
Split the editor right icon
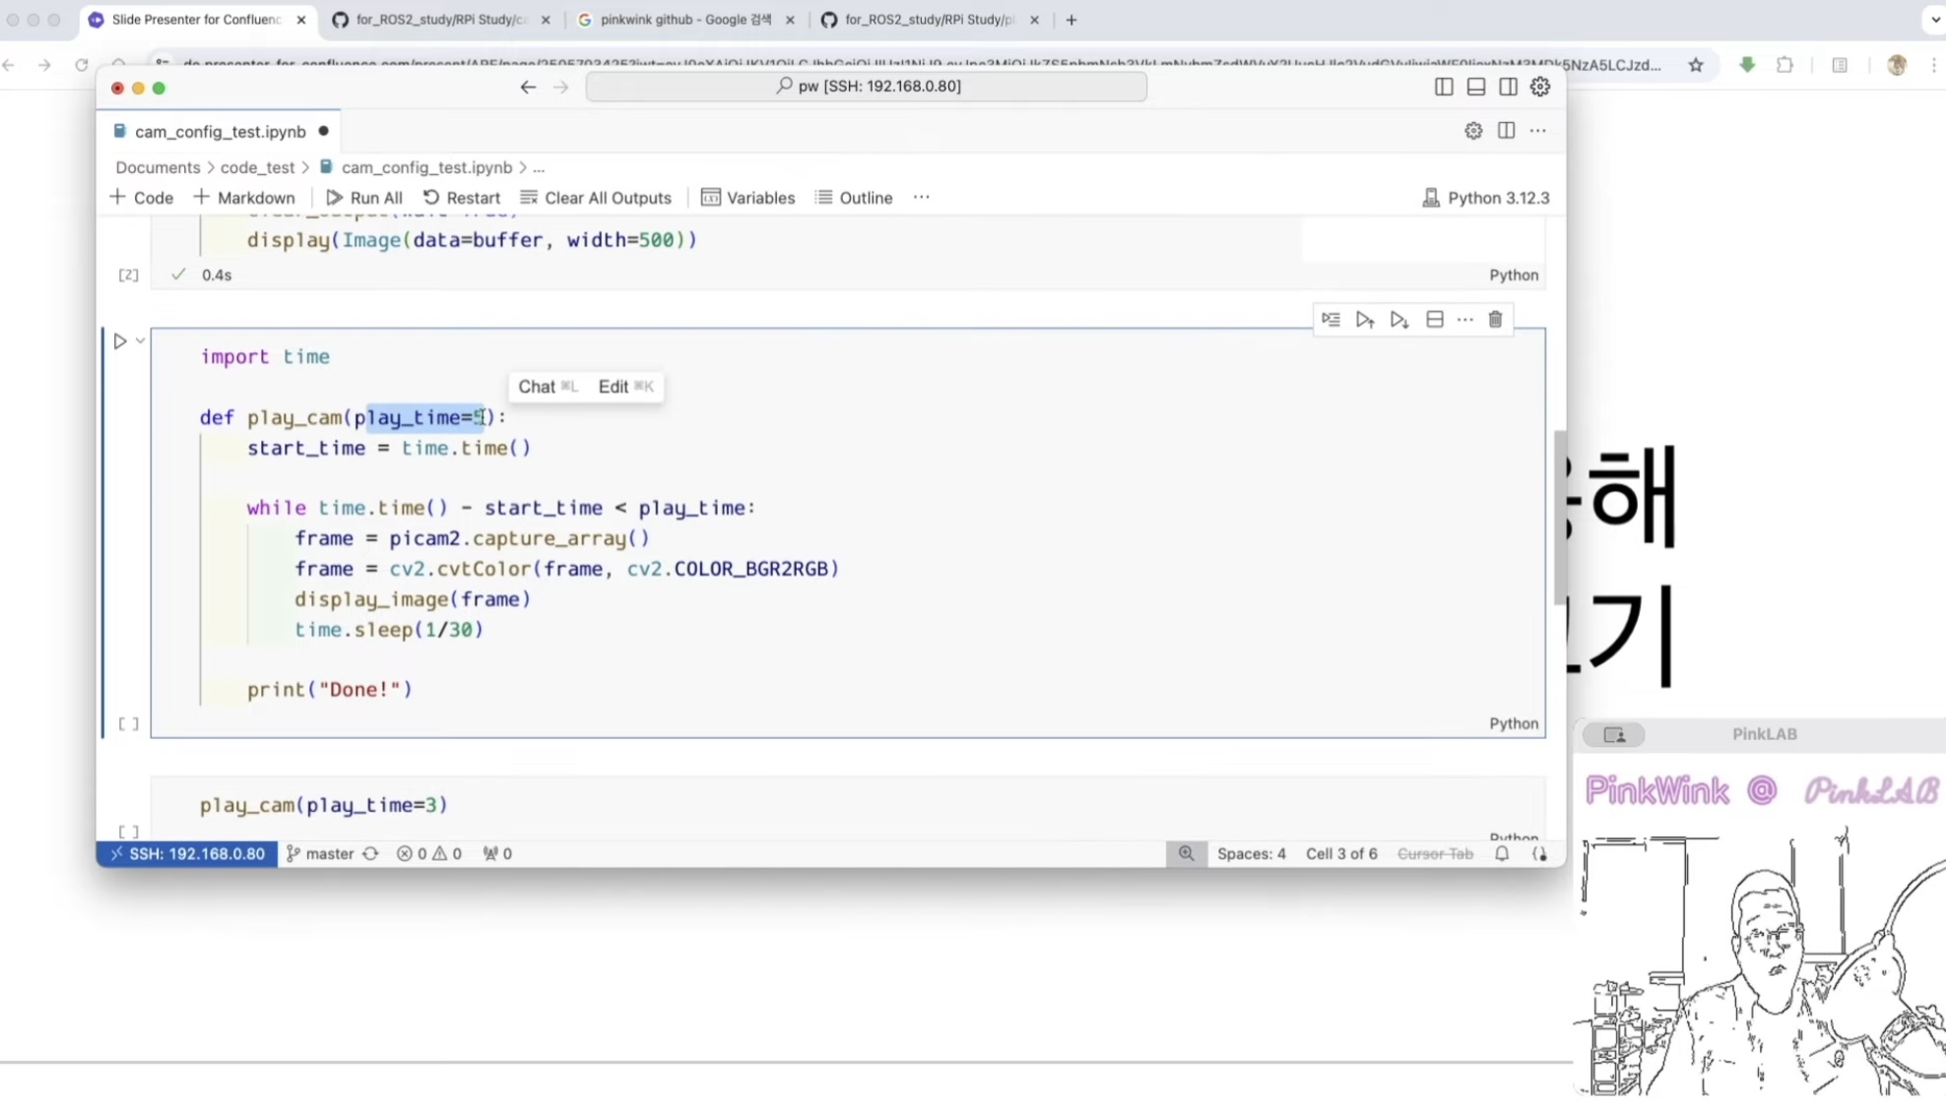(1506, 131)
